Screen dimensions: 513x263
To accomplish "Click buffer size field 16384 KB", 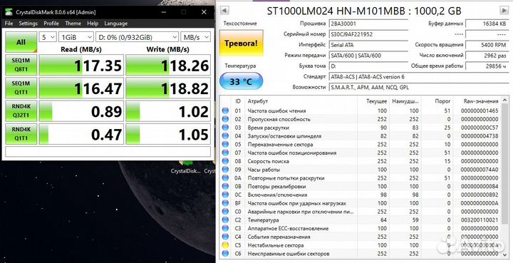I will pyautogui.click(x=487, y=24).
